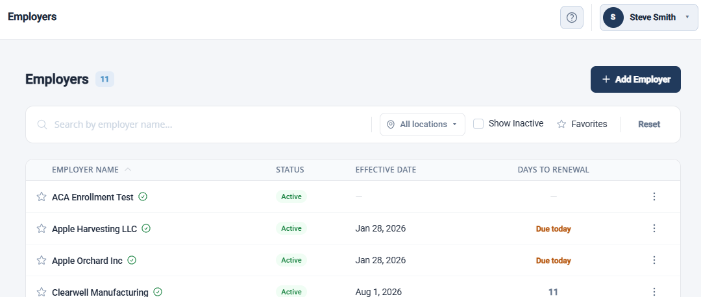Open the Apple Harvesting LLC employer
This screenshot has height=297, width=701.
point(94,229)
